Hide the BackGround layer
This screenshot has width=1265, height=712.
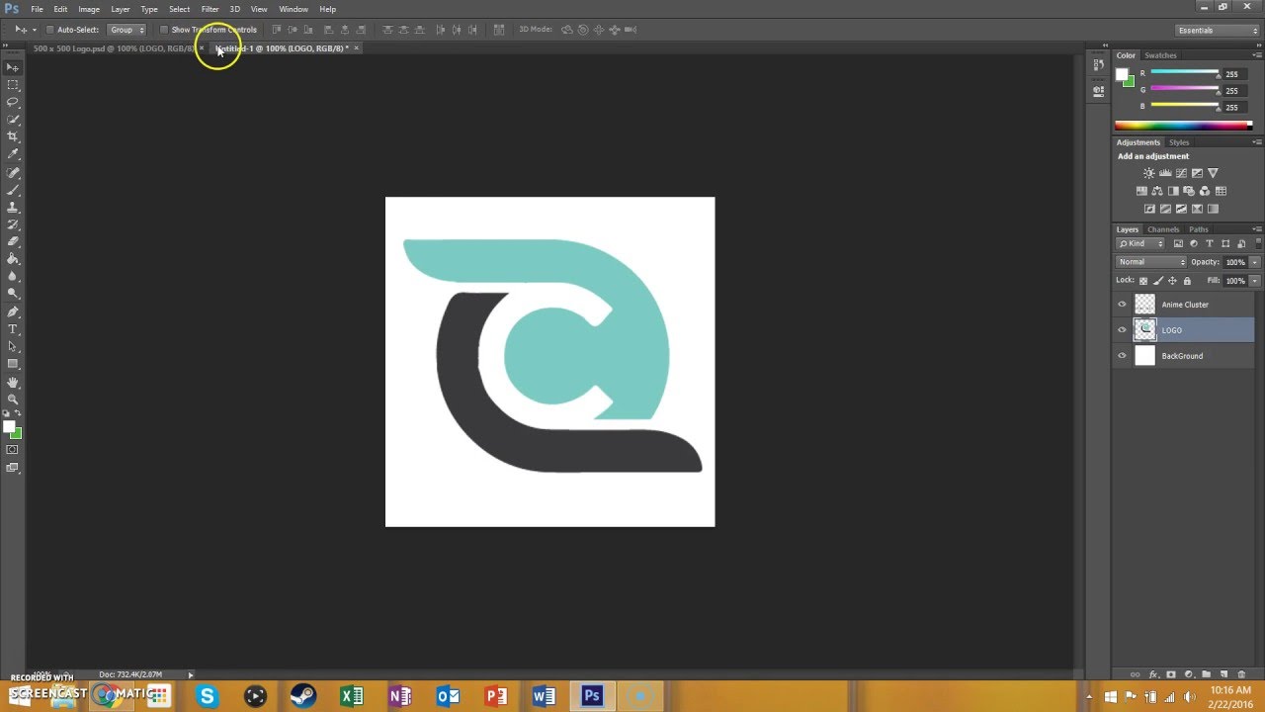pos(1122,356)
